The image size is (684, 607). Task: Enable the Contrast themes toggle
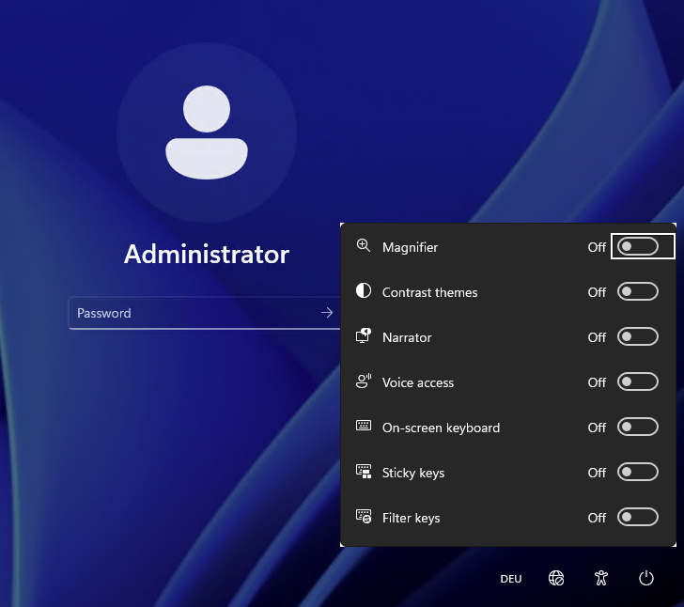[638, 291]
